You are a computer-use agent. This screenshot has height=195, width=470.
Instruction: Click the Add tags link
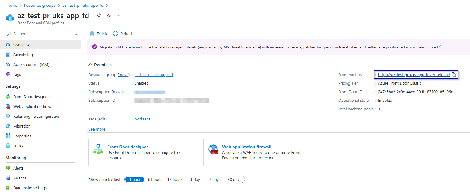point(143,119)
